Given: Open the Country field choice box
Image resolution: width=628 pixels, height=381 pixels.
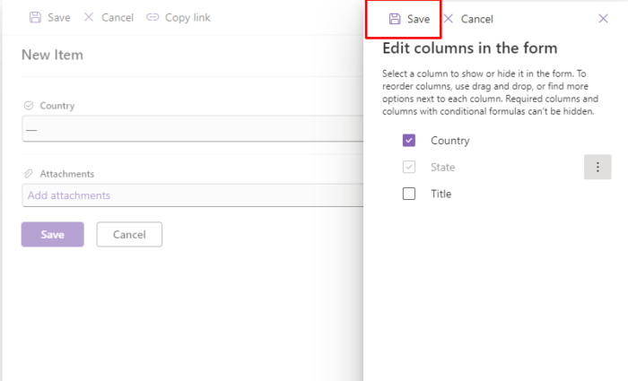Looking at the screenshot, I should point(192,129).
